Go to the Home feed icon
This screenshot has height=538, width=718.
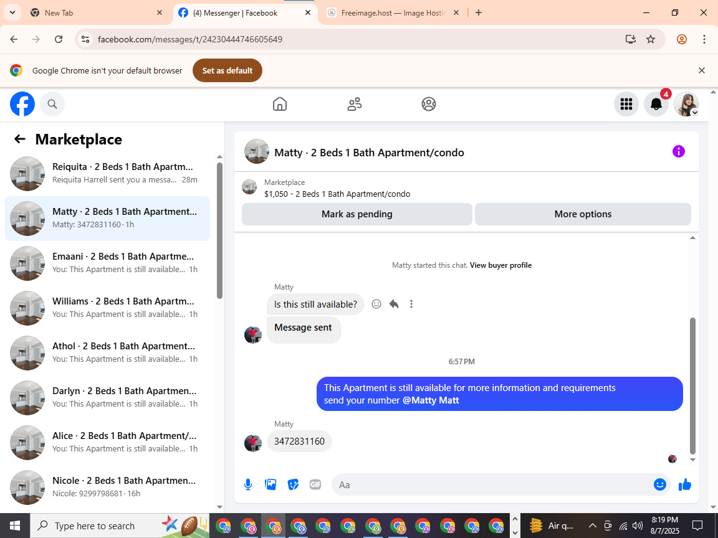[280, 104]
